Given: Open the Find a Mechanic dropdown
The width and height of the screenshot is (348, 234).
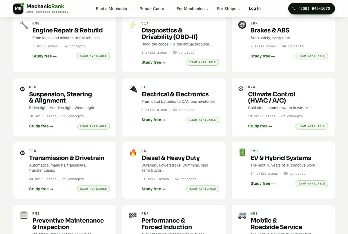Looking at the screenshot, I should click(113, 9).
